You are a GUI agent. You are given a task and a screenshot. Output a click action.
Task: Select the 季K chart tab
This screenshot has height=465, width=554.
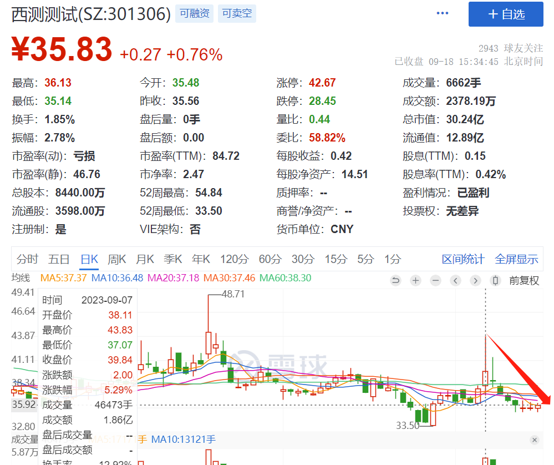pyautogui.click(x=173, y=259)
